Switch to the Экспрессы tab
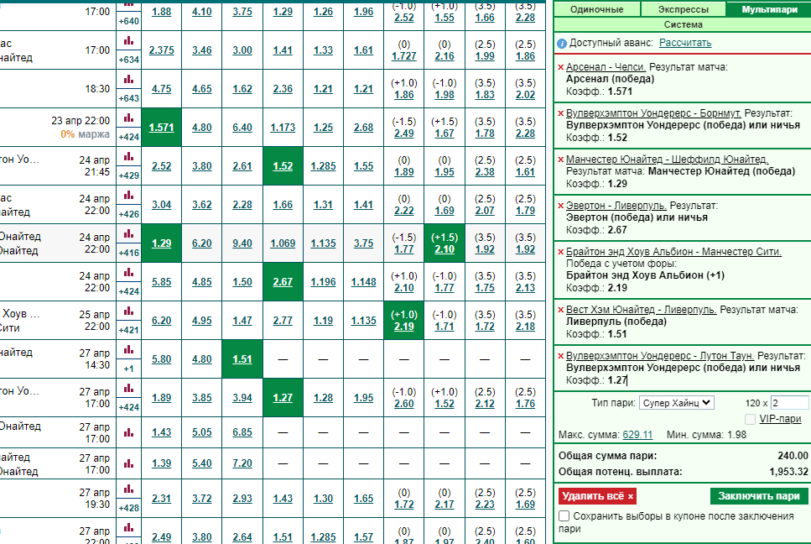 [x=684, y=9]
